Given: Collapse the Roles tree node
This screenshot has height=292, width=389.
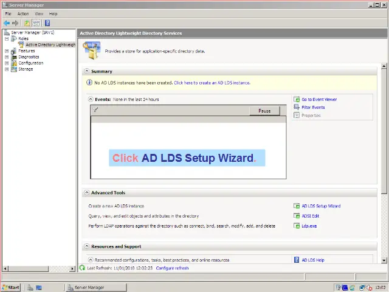Looking at the screenshot, I should [x=7, y=39].
